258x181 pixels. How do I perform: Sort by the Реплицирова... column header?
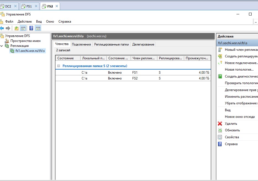170,58
